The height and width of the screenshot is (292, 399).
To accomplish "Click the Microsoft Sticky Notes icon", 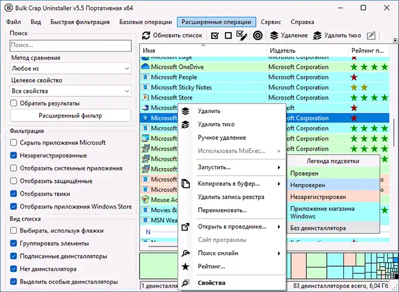I will click(146, 87).
